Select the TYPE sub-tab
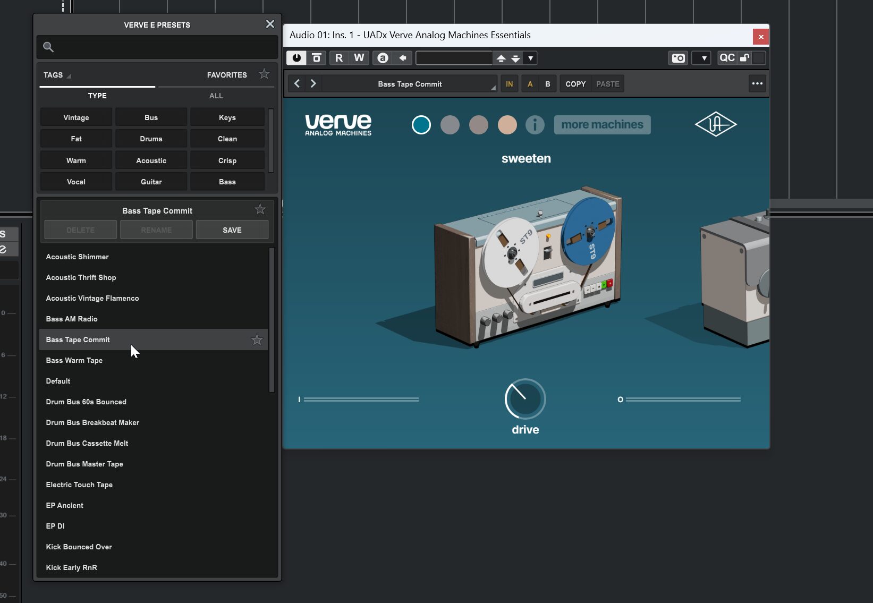Screen dimensions: 873x603 97,96
